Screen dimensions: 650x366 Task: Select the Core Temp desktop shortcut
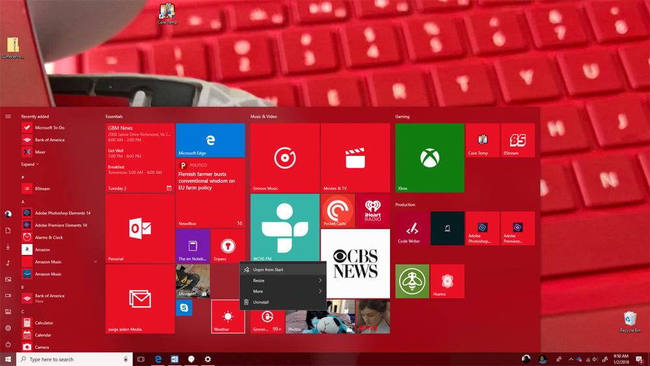coord(167,13)
